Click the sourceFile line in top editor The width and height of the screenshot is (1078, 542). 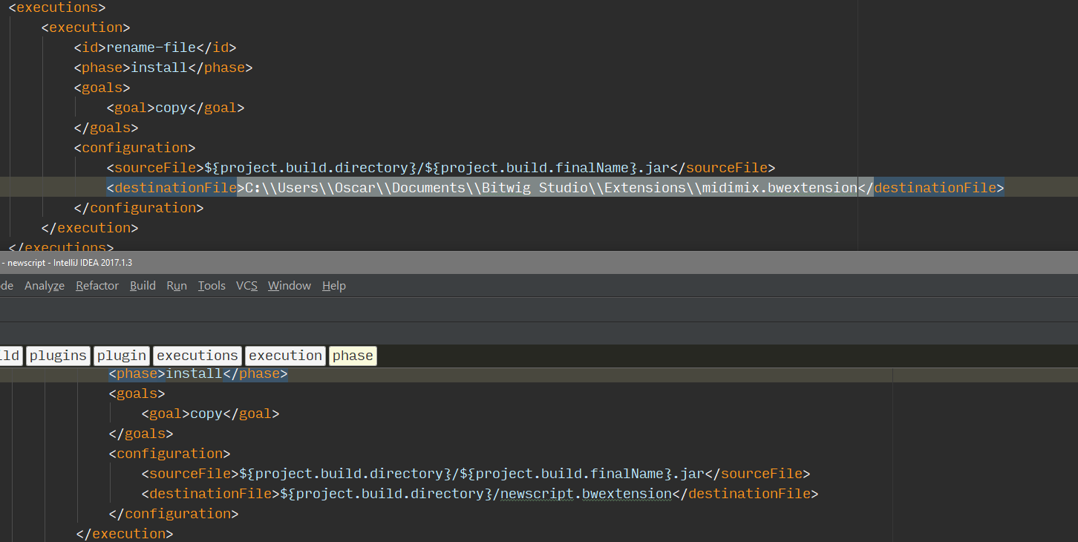click(441, 168)
